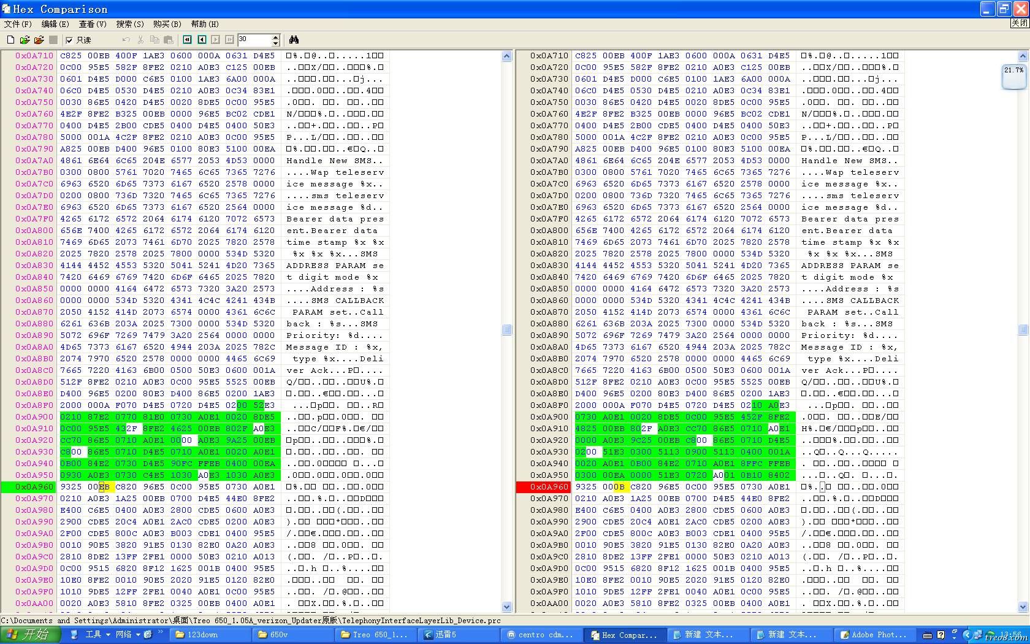Open the second file with the red folder icon
Image resolution: width=1030 pixels, height=644 pixels.
tap(39, 40)
